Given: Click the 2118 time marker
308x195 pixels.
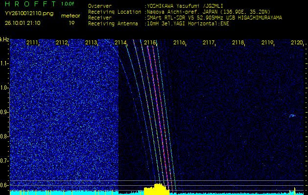Looking at the screenshot, I should tap(238, 43).
